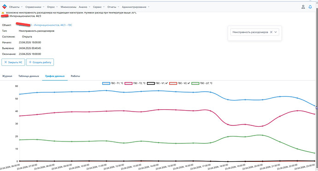Toggle the ГВС - V1 legend series

157,83
